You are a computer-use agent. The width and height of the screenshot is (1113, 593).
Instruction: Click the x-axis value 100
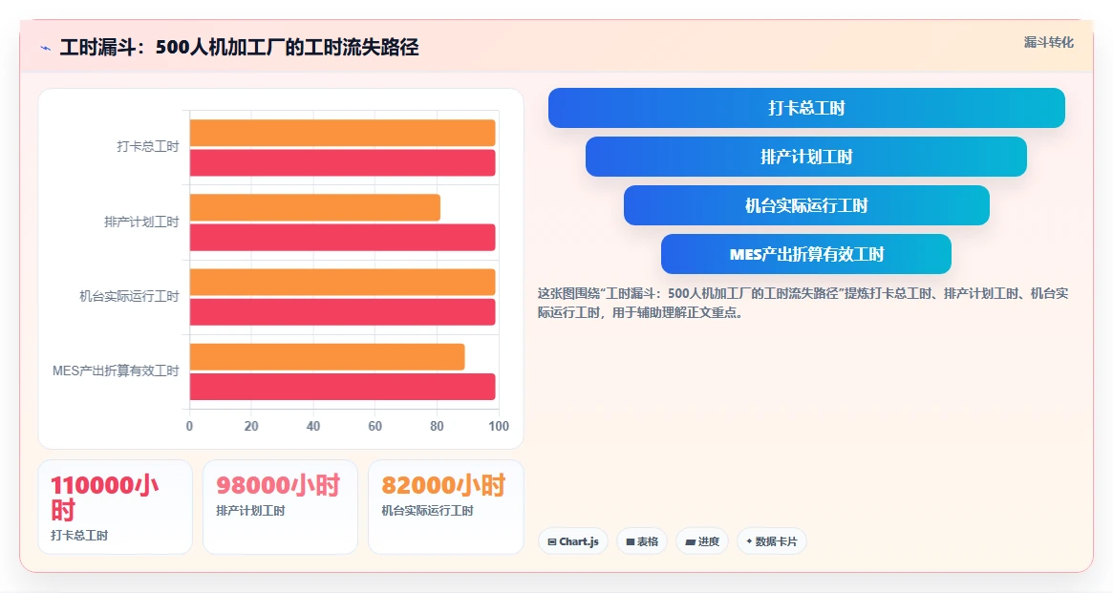499,426
